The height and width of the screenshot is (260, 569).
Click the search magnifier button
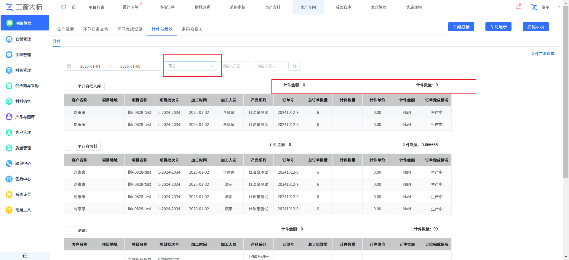point(294,66)
